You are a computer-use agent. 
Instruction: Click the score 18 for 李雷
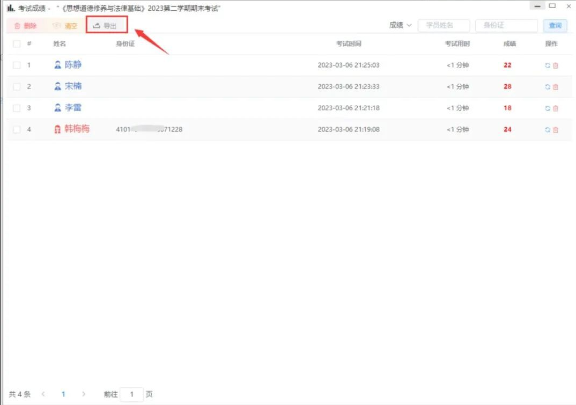pyautogui.click(x=507, y=108)
